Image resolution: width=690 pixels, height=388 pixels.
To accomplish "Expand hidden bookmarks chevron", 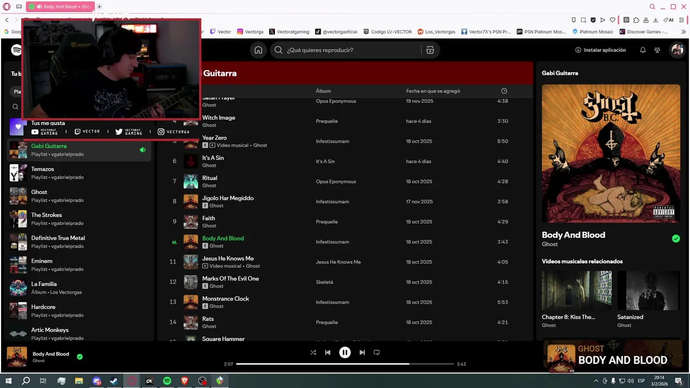I will click(x=684, y=32).
